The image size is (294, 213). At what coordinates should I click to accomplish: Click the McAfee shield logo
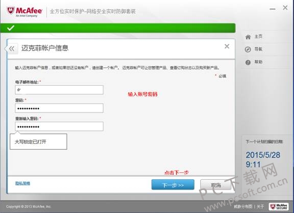coord(11,11)
